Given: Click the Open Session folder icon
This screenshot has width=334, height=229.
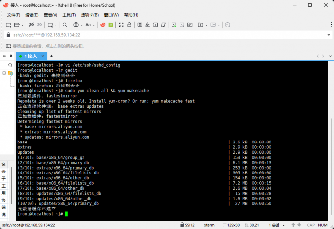Looking at the screenshot, I should click(x=17, y=25).
